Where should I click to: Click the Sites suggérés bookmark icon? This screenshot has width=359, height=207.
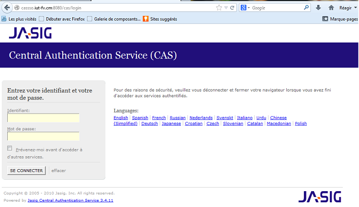(x=146, y=19)
